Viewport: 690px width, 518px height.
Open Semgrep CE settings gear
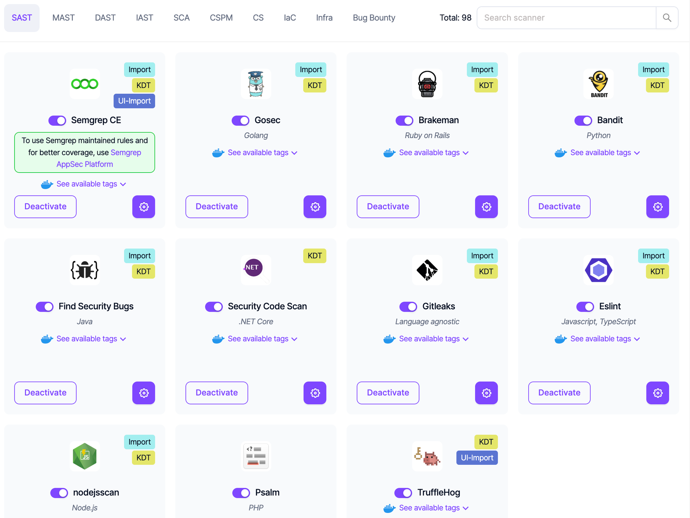(x=144, y=207)
